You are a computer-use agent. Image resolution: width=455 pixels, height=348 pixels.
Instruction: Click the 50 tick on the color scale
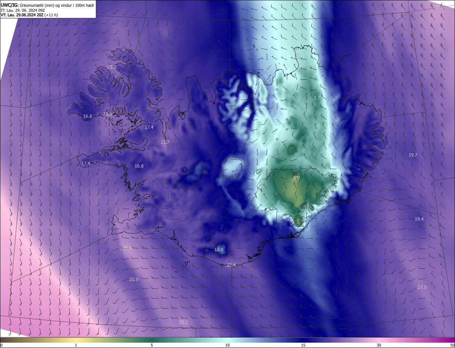[x=452, y=345]
